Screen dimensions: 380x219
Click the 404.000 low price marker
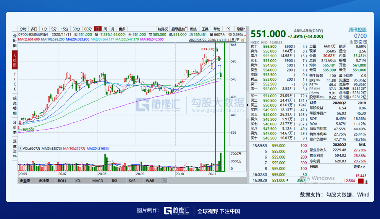(x=28, y=130)
